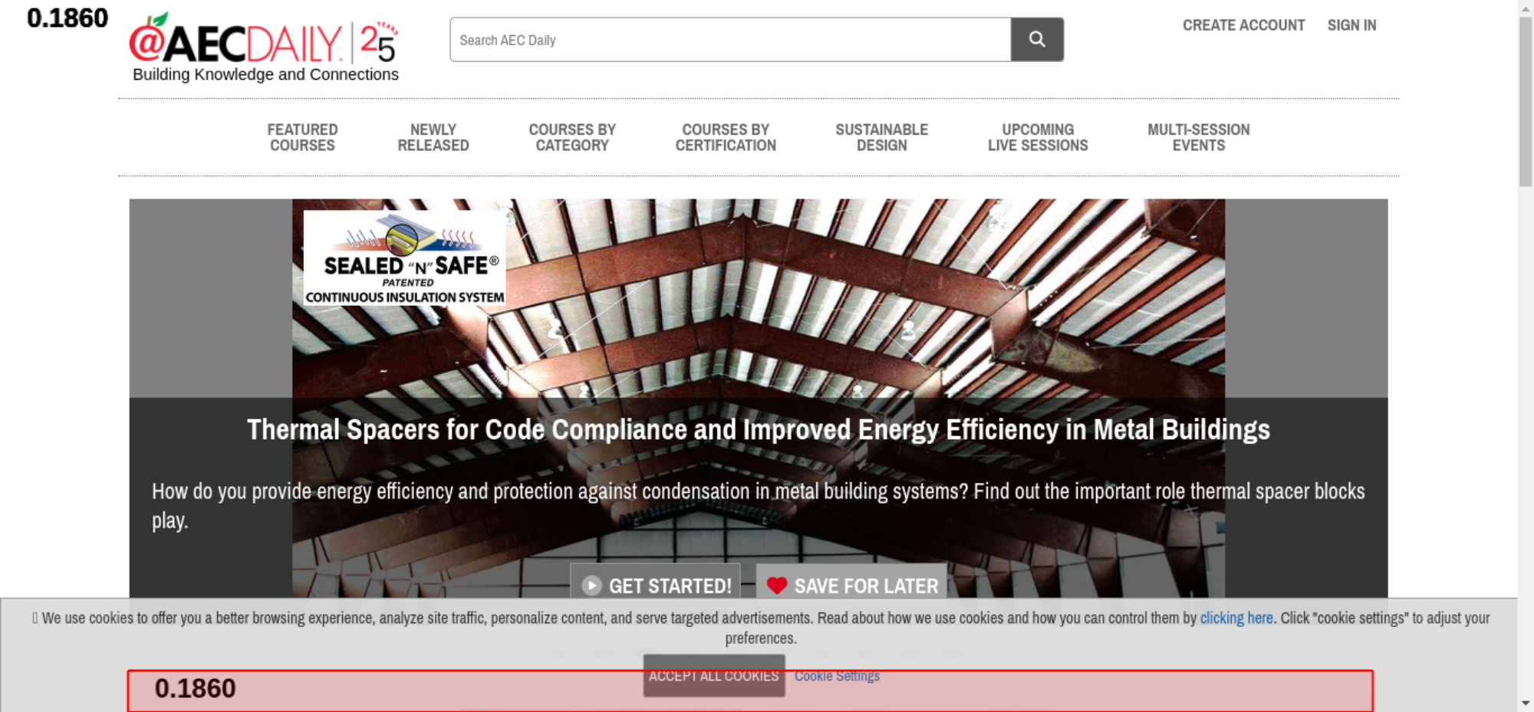The width and height of the screenshot is (1534, 712).
Task: Click the scrollbar down arrow
Action: [1526, 703]
